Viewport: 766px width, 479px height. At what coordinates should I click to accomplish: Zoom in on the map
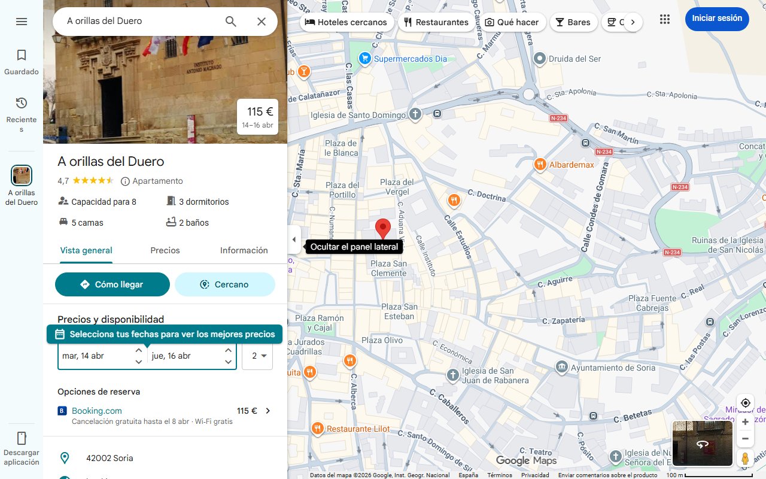click(745, 422)
